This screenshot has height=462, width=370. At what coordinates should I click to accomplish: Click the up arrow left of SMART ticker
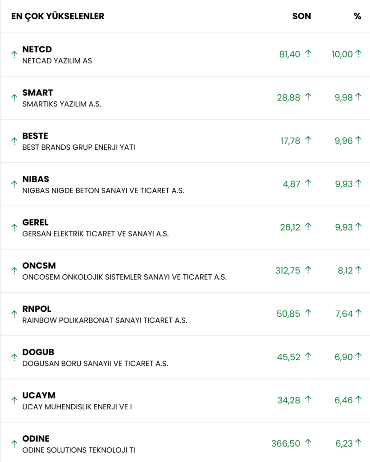click(x=14, y=98)
